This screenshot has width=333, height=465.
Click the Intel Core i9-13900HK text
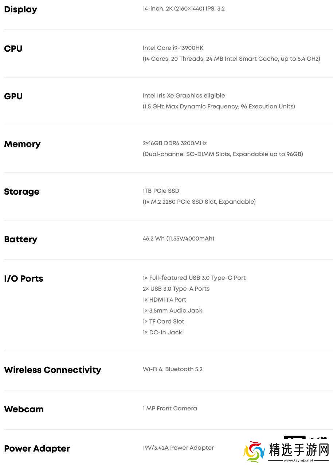(x=173, y=48)
